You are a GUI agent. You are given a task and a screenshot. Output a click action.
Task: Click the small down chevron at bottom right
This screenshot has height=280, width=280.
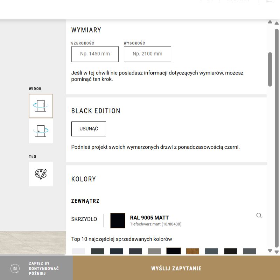(x=270, y=251)
